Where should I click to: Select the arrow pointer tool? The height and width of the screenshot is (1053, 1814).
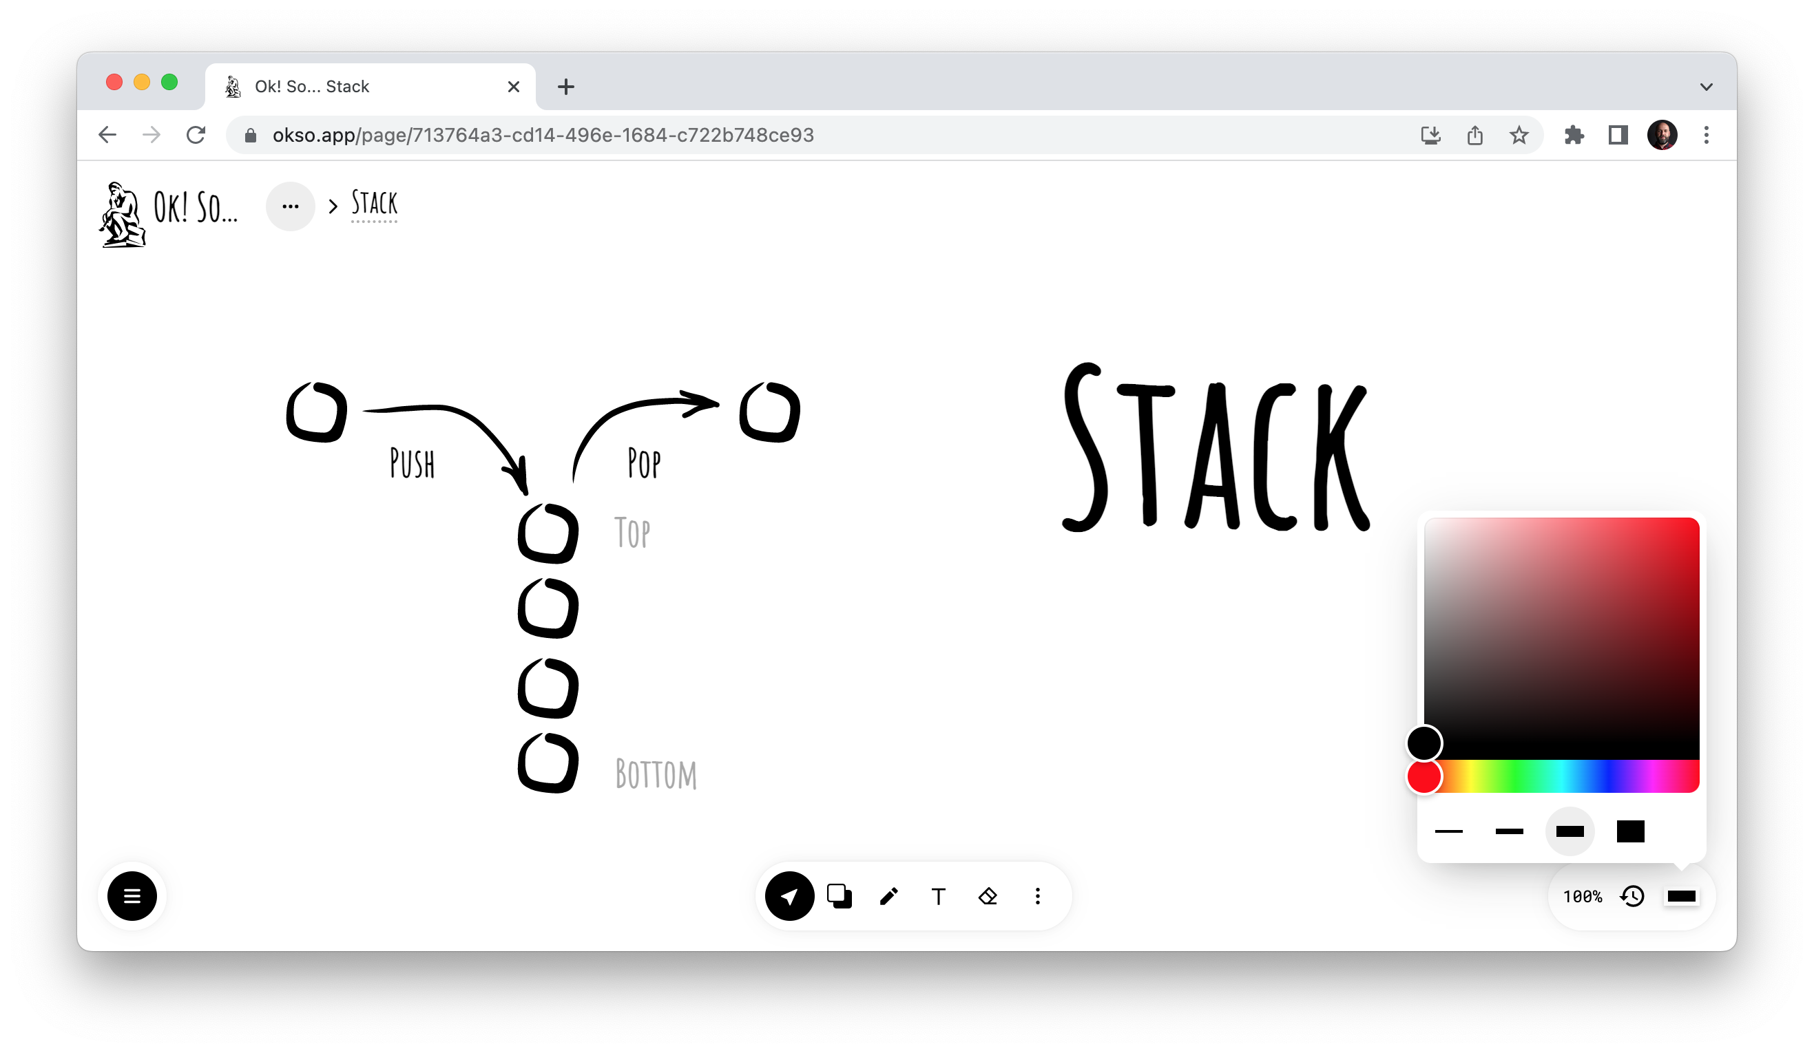(789, 896)
